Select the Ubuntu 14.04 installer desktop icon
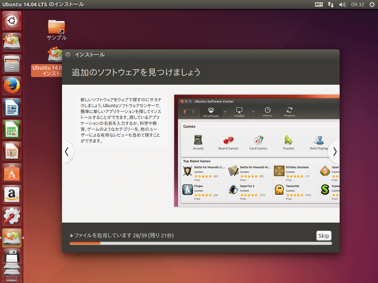Screen dimensions: 378x283 point(47,62)
